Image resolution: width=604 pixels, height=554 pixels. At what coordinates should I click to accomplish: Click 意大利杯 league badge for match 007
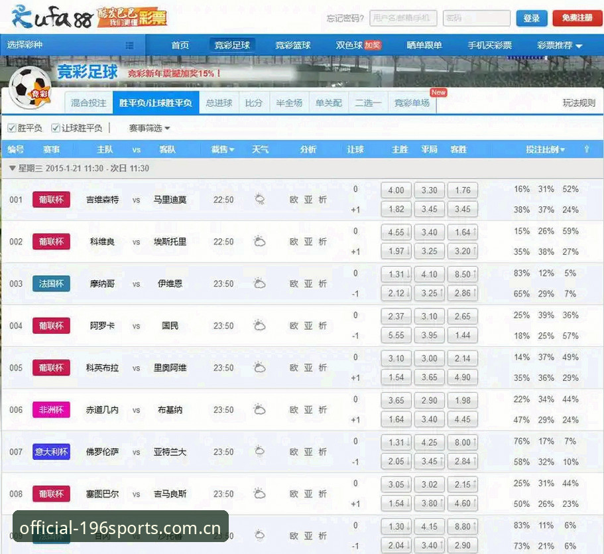point(51,451)
